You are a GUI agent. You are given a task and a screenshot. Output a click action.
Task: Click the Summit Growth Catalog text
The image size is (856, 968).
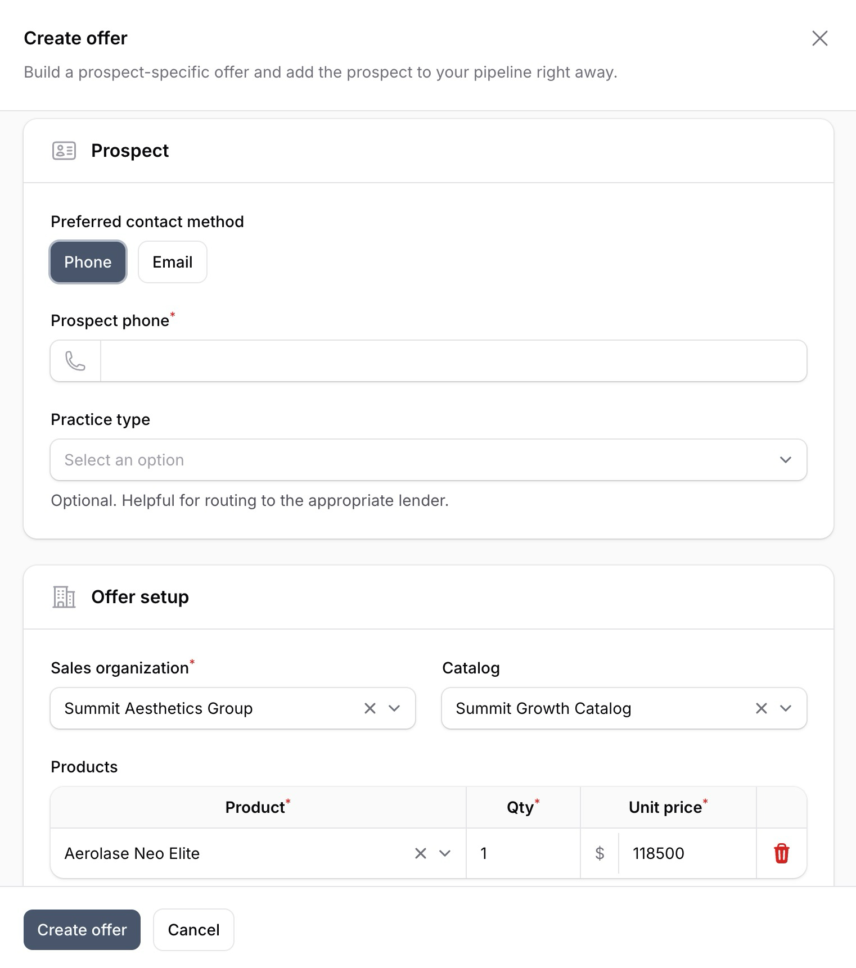pos(543,708)
